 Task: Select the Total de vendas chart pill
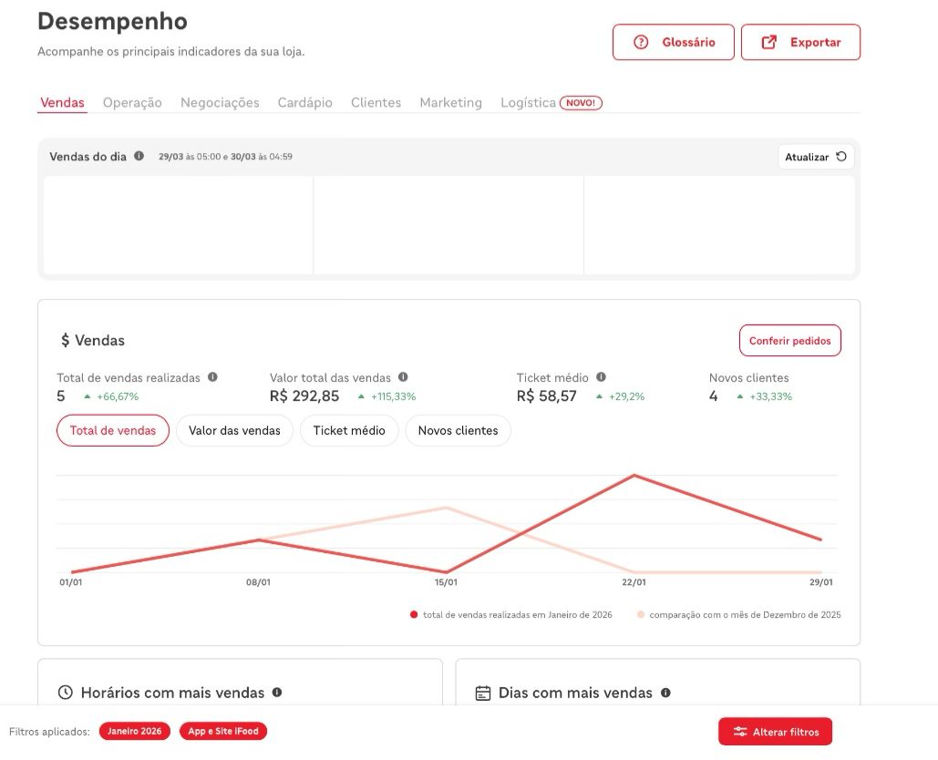click(x=113, y=430)
